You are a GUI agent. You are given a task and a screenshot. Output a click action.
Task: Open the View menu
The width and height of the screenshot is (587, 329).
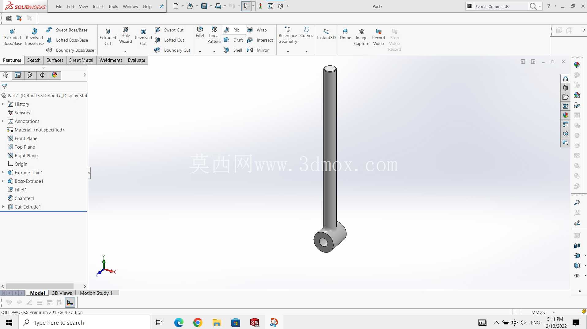pyautogui.click(x=83, y=6)
